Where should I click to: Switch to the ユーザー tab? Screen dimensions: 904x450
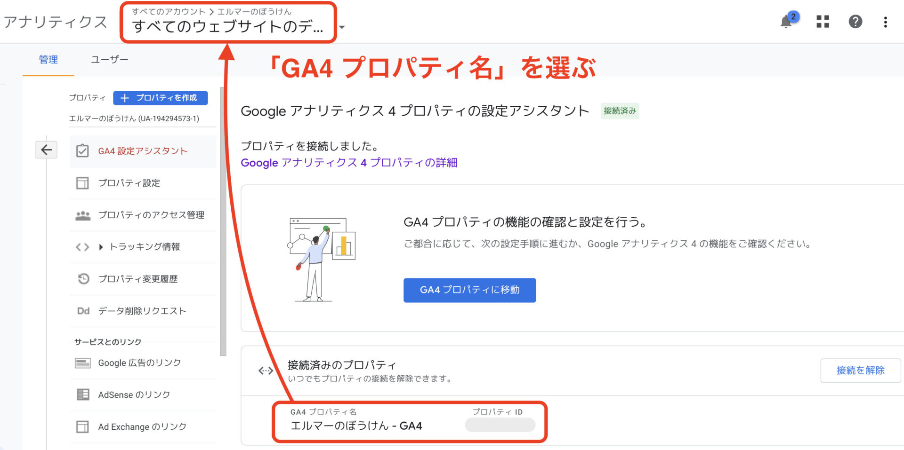[x=109, y=60]
